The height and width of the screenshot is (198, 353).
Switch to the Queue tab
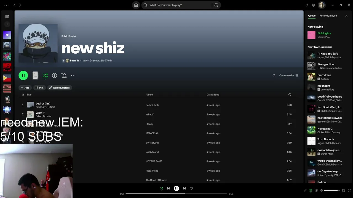click(x=312, y=16)
